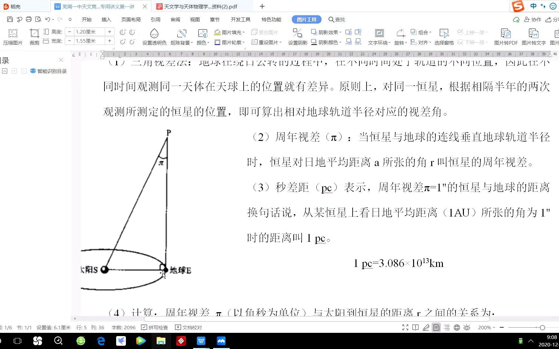
Task: Open the zoom percentage 200% dropdown
Action: (487, 327)
